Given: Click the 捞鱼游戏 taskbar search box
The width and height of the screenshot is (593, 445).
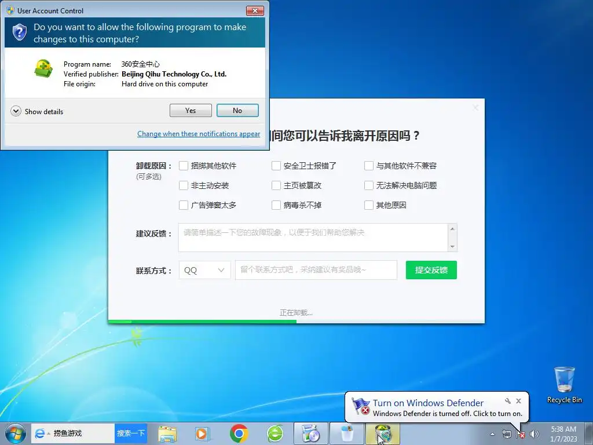Looking at the screenshot, I should click(73, 433).
